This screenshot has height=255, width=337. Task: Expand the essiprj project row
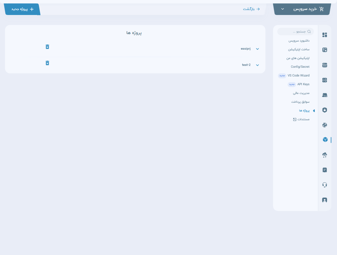point(257,49)
